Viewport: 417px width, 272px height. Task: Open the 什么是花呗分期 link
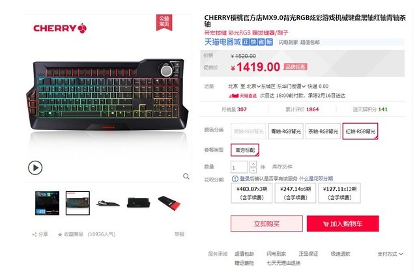(316, 179)
